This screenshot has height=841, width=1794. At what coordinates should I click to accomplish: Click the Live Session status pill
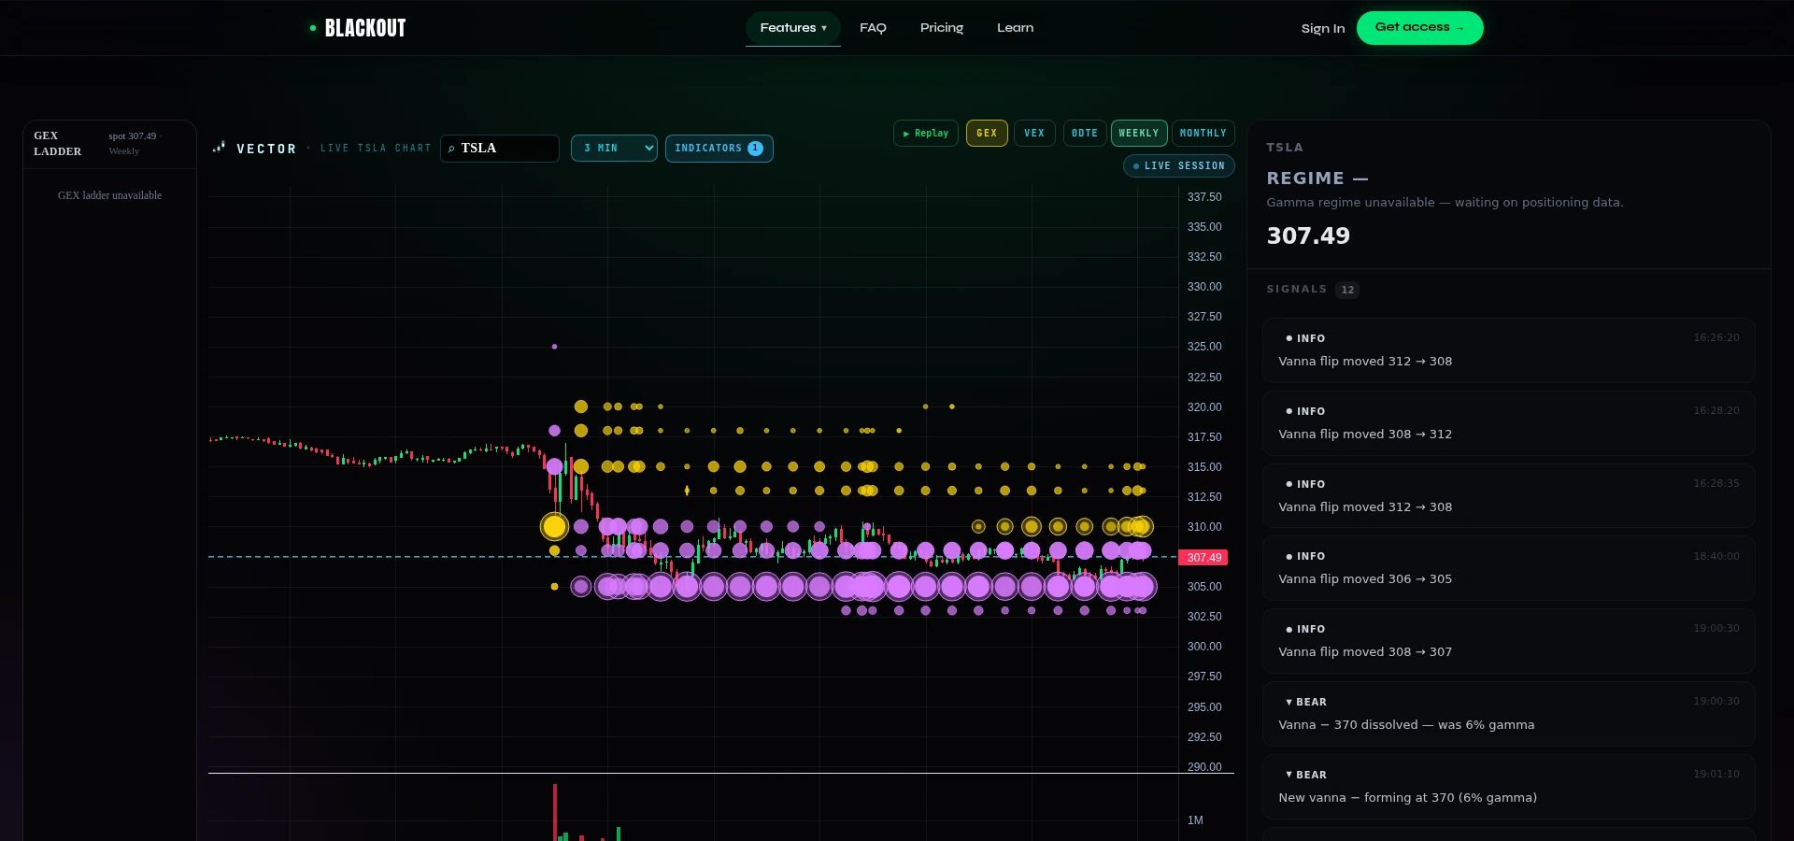coord(1179,166)
